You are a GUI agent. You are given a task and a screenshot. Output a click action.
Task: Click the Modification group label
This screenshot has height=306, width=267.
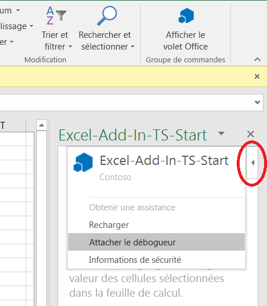[x=45, y=59]
